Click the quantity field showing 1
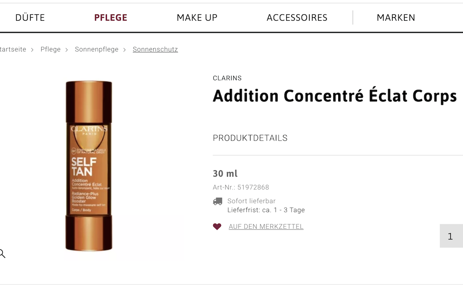Viewport: 463px width, 285px height. 450,236
